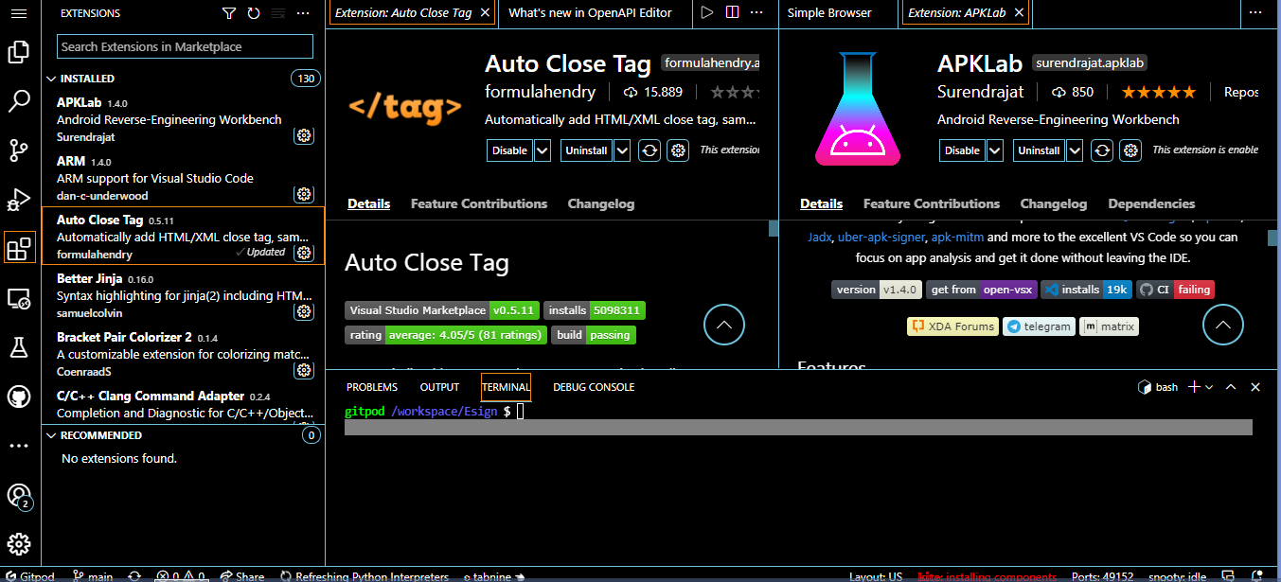Click the sync icon on the APKLab page
The height and width of the screenshot is (582, 1281).
1102,150
